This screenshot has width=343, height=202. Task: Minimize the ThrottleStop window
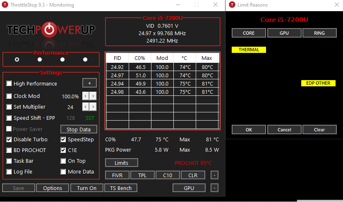coord(178,5)
